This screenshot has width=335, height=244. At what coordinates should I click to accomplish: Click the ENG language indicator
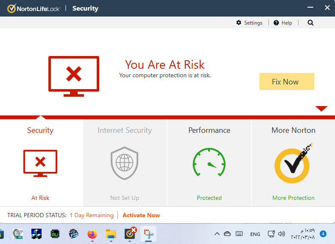pyautogui.click(x=255, y=234)
